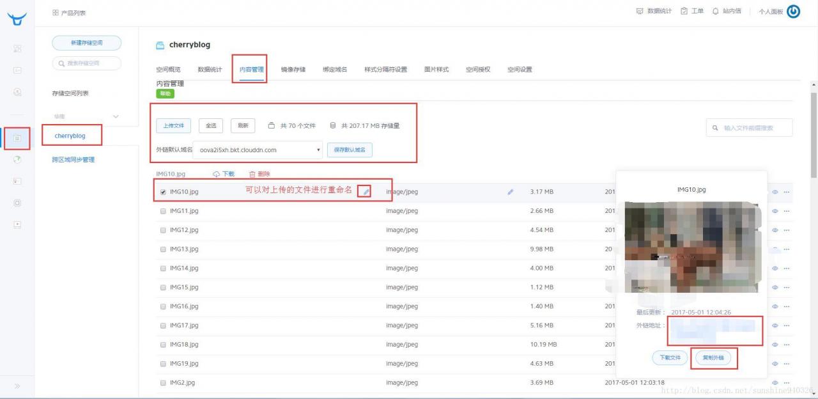818x399 pixels.
Task: Click the green pie-chart sidebar icon
Action: [x=17, y=159]
